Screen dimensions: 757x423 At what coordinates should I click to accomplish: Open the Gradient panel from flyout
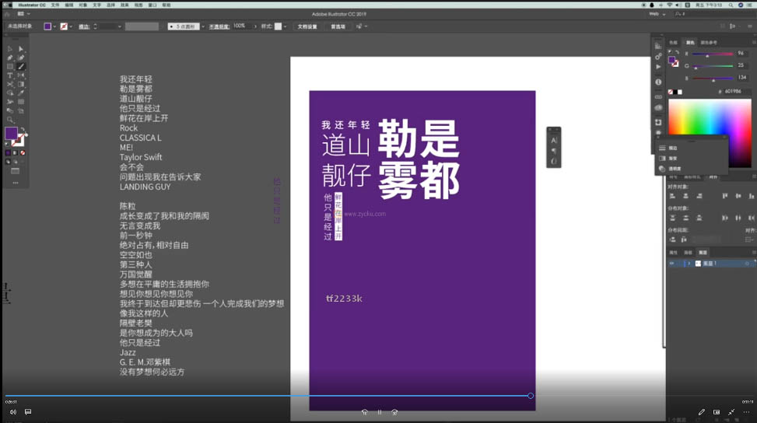click(x=668, y=158)
